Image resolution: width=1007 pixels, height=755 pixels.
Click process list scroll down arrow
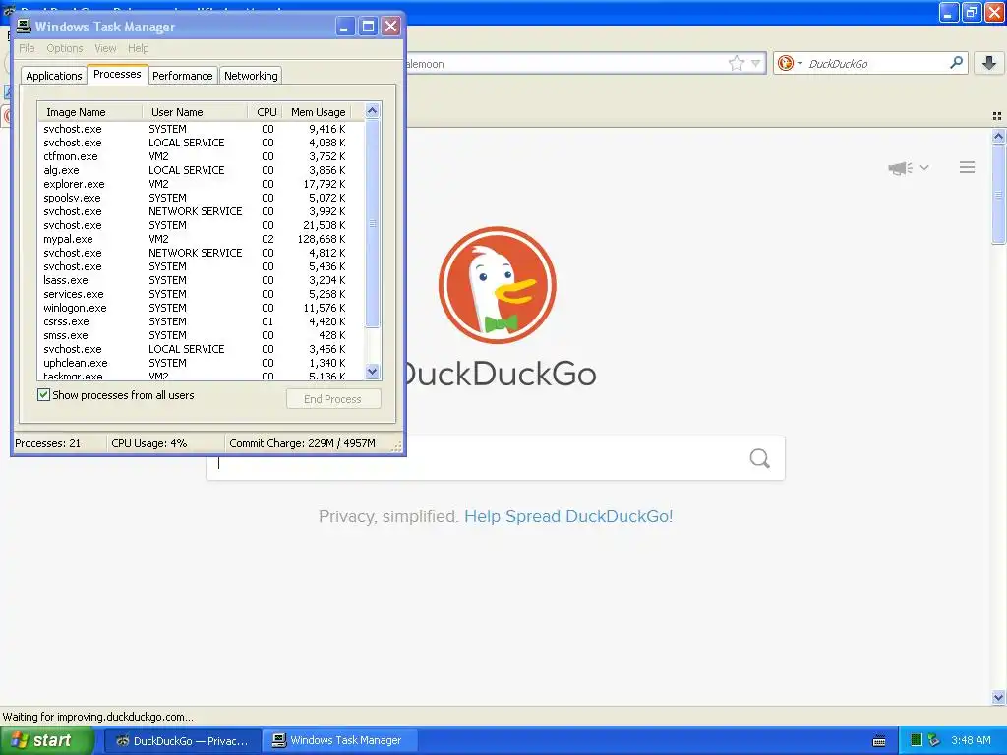[x=372, y=371]
